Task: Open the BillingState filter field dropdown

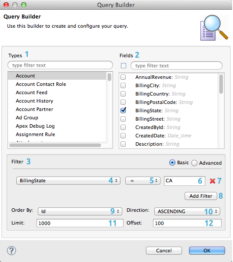Action: pyautogui.click(x=68, y=181)
